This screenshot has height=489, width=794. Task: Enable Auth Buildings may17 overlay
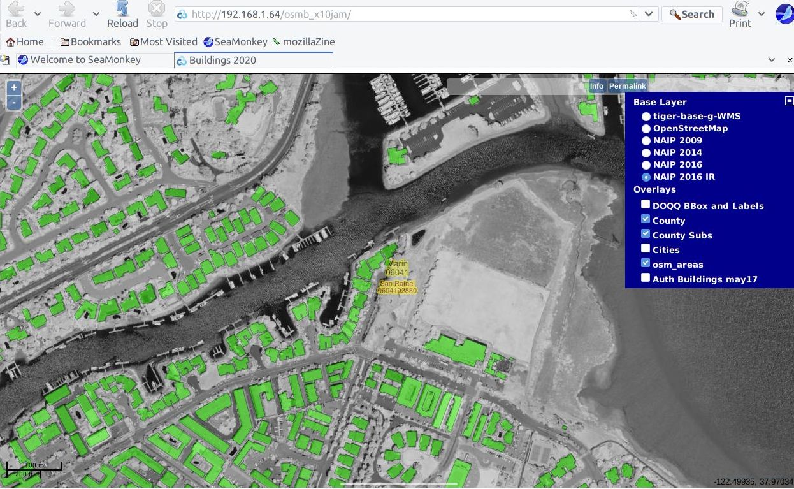tap(646, 278)
